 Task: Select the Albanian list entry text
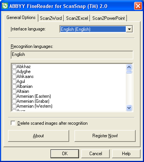coord(25,86)
